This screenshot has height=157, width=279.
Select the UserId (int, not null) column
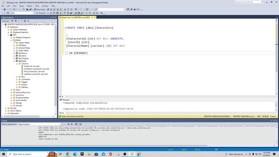[31, 66]
